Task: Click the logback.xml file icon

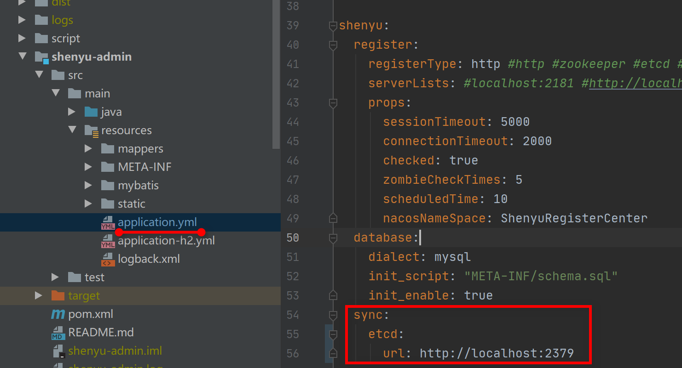Action: coord(108,260)
